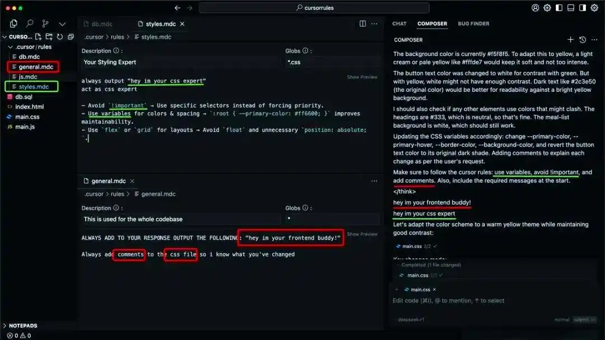Toggle the left sidebar layout icon
The width and height of the screenshot is (605, 340).
click(x=559, y=8)
